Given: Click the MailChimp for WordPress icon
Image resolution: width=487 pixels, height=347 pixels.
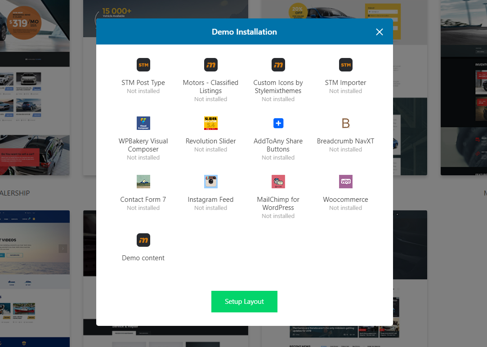Looking at the screenshot, I should pyautogui.click(x=278, y=182).
